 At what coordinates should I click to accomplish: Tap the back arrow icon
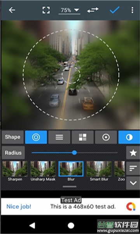point(12,10)
